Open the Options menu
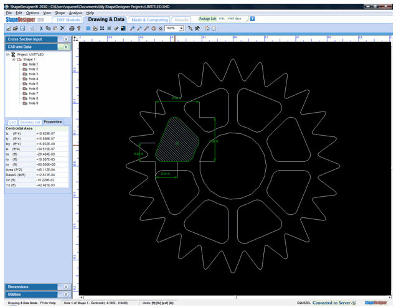Image resolution: width=396 pixels, height=307 pixels. [x=32, y=13]
